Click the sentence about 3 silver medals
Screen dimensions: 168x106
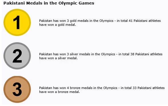point(101,56)
